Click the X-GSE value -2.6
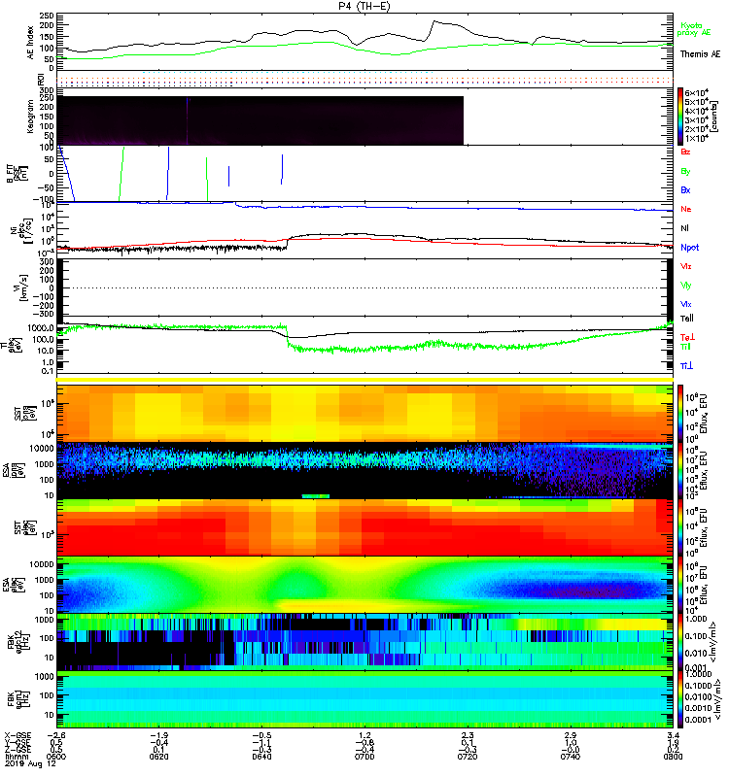Image resolution: width=729 pixels, height=777 pixels. coord(56,735)
